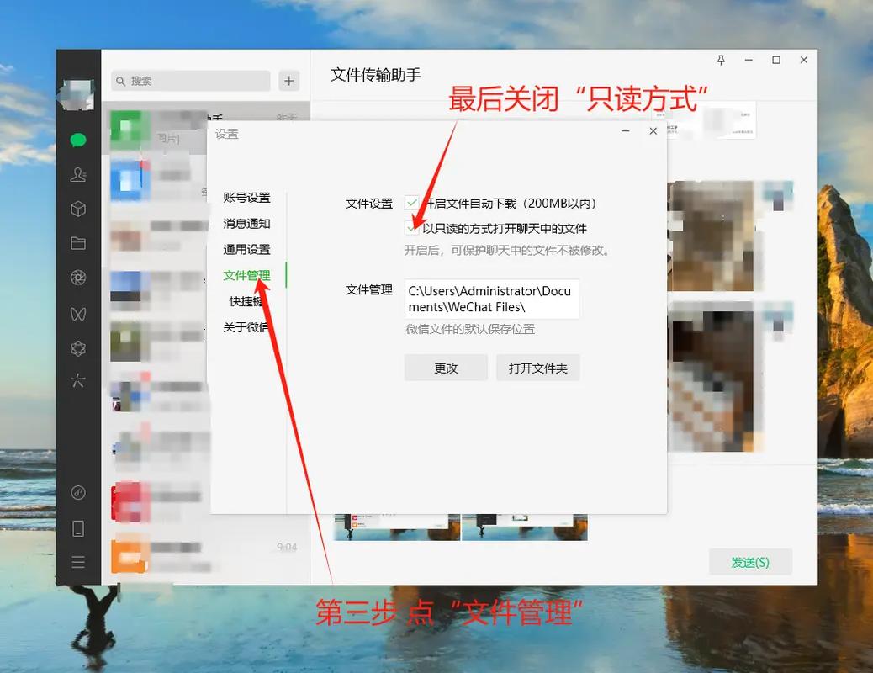Open the WeChat chats icon

(x=77, y=140)
